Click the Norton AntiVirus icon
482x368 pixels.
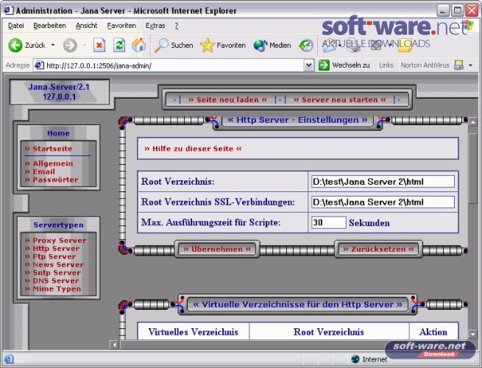(458, 66)
